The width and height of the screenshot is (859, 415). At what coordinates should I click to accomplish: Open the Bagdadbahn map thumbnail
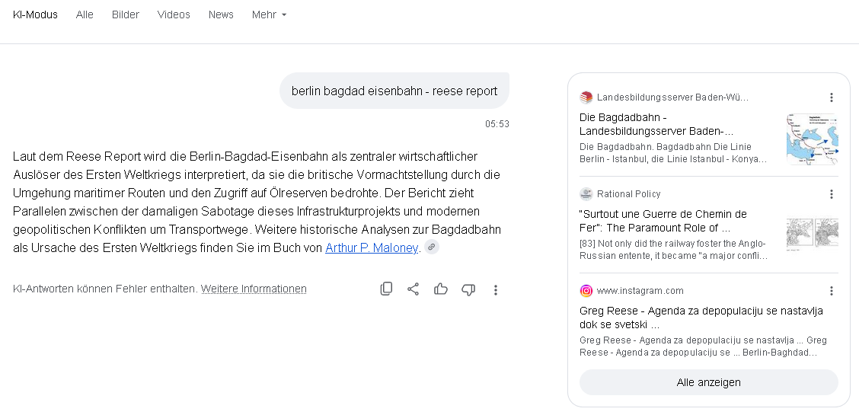pos(813,139)
